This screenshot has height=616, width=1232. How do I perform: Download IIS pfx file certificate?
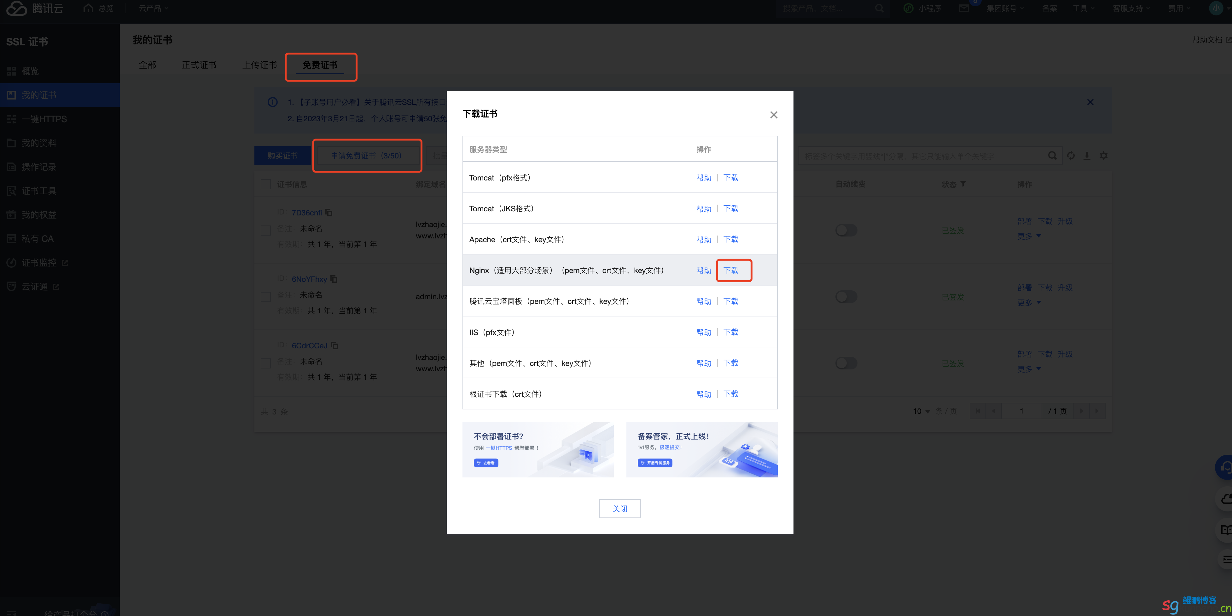(731, 332)
